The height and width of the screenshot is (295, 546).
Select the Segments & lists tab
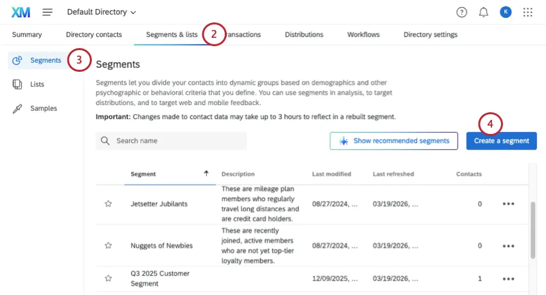tap(172, 35)
